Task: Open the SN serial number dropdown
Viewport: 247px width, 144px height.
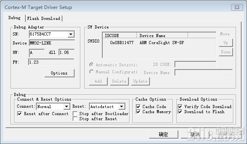Action: pyautogui.click(x=71, y=34)
